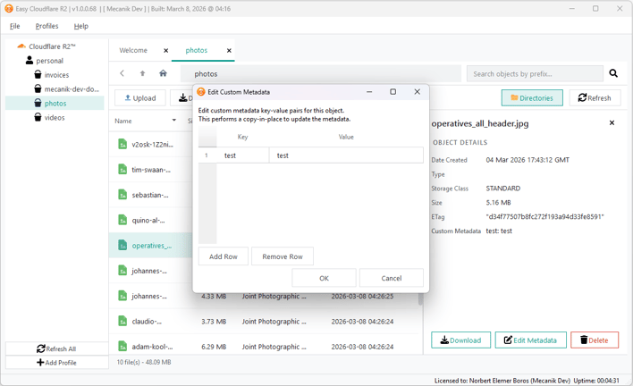
Task: Open the File menu
Action: pos(15,26)
